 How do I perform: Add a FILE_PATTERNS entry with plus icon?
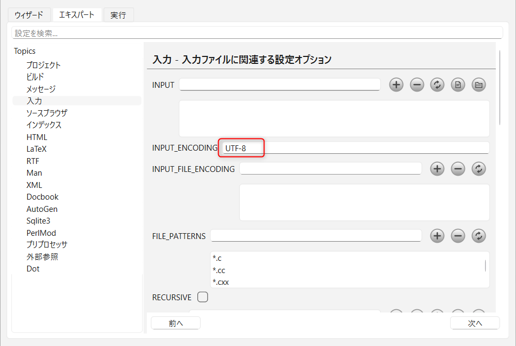click(437, 236)
